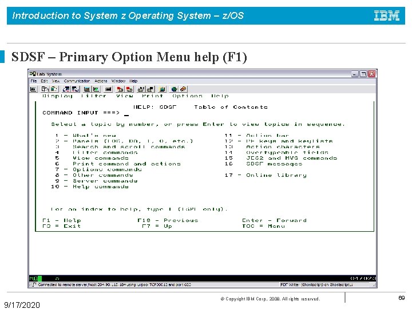Image resolution: width=412 pixels, height=309 pixels.
Task: Click the Keyboard remap toolbar icon
Action: pos(108,89)
